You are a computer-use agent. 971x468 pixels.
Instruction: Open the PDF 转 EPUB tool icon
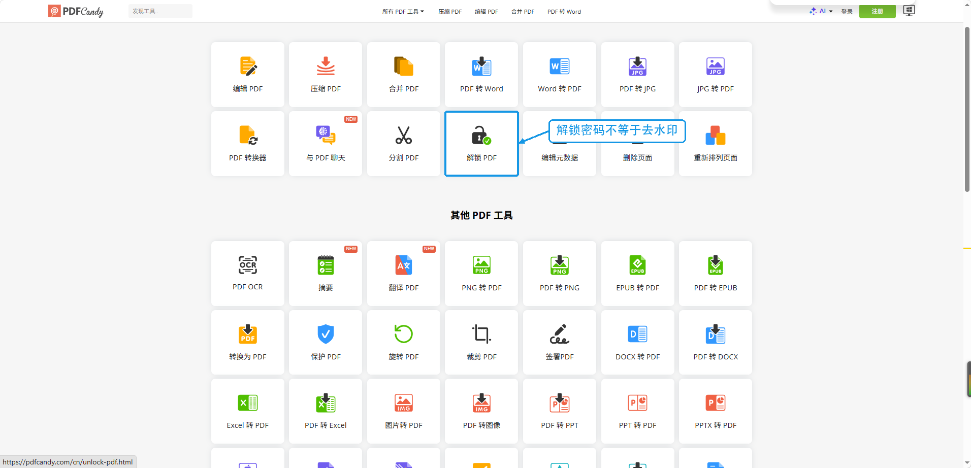click(716, 265)
